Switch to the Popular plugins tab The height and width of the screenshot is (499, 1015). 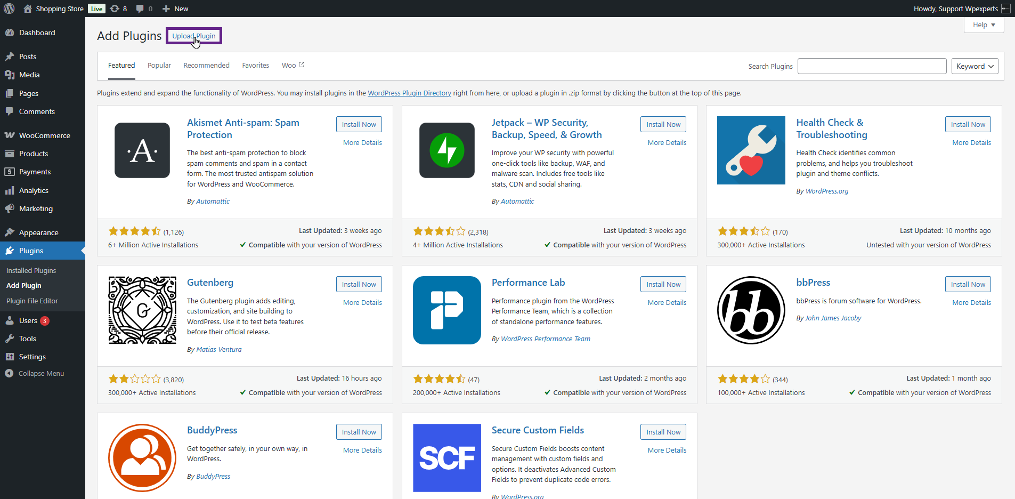pos(159,66)
